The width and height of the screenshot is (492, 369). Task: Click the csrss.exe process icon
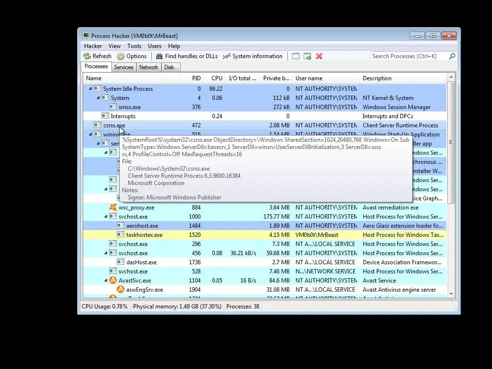click(98, 125)
